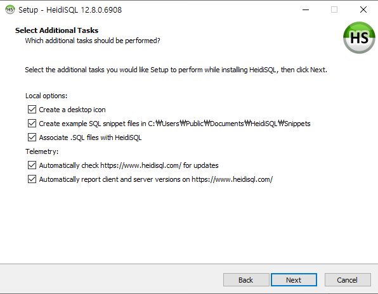
Task: Uncheck Create a desktop icon
Action: tap(32, 110)
